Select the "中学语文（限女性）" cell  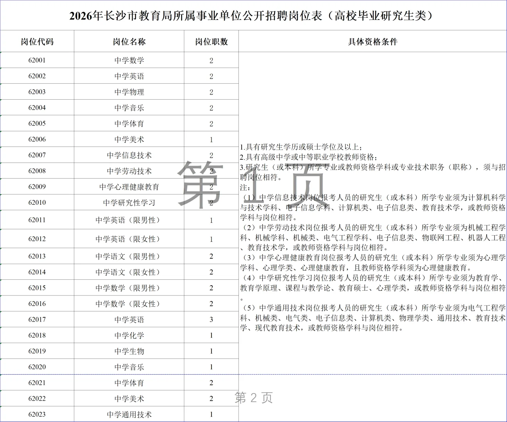pos(129,272)
